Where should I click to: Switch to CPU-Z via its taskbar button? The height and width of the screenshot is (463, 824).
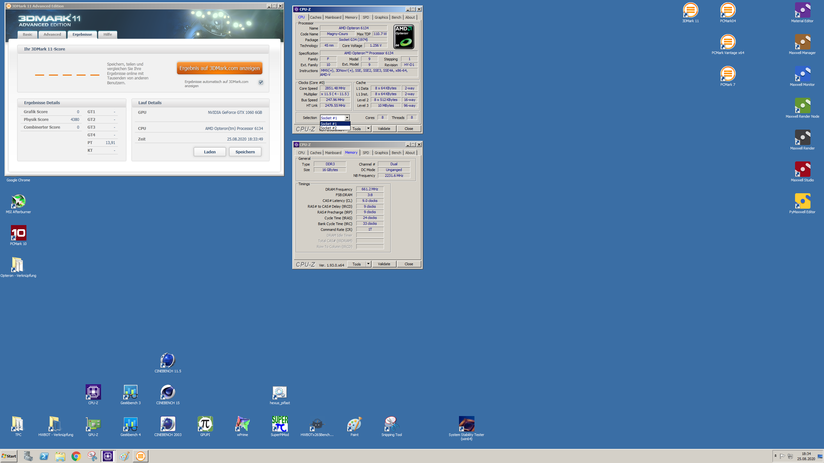pos(108,456)
